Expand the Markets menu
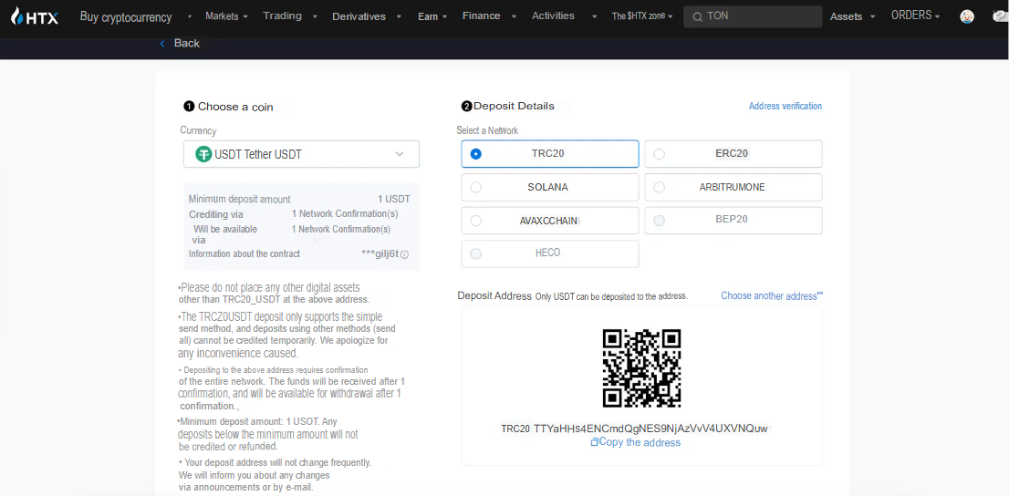This screenshot has width=1009, height=496. click(x=226, y=16)
